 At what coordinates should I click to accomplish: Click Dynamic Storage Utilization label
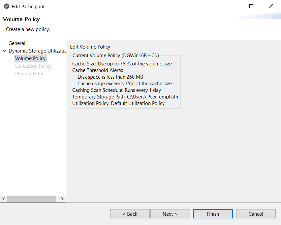click(38, 51)
